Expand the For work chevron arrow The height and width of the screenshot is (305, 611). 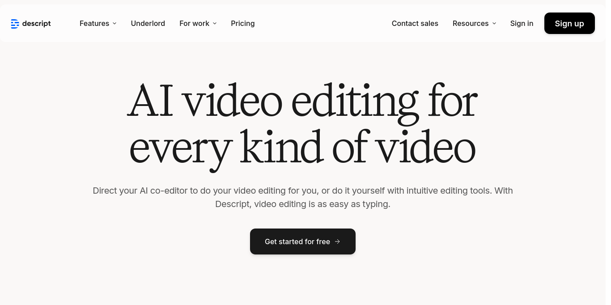pyautogui.click(x=215, y=24)
